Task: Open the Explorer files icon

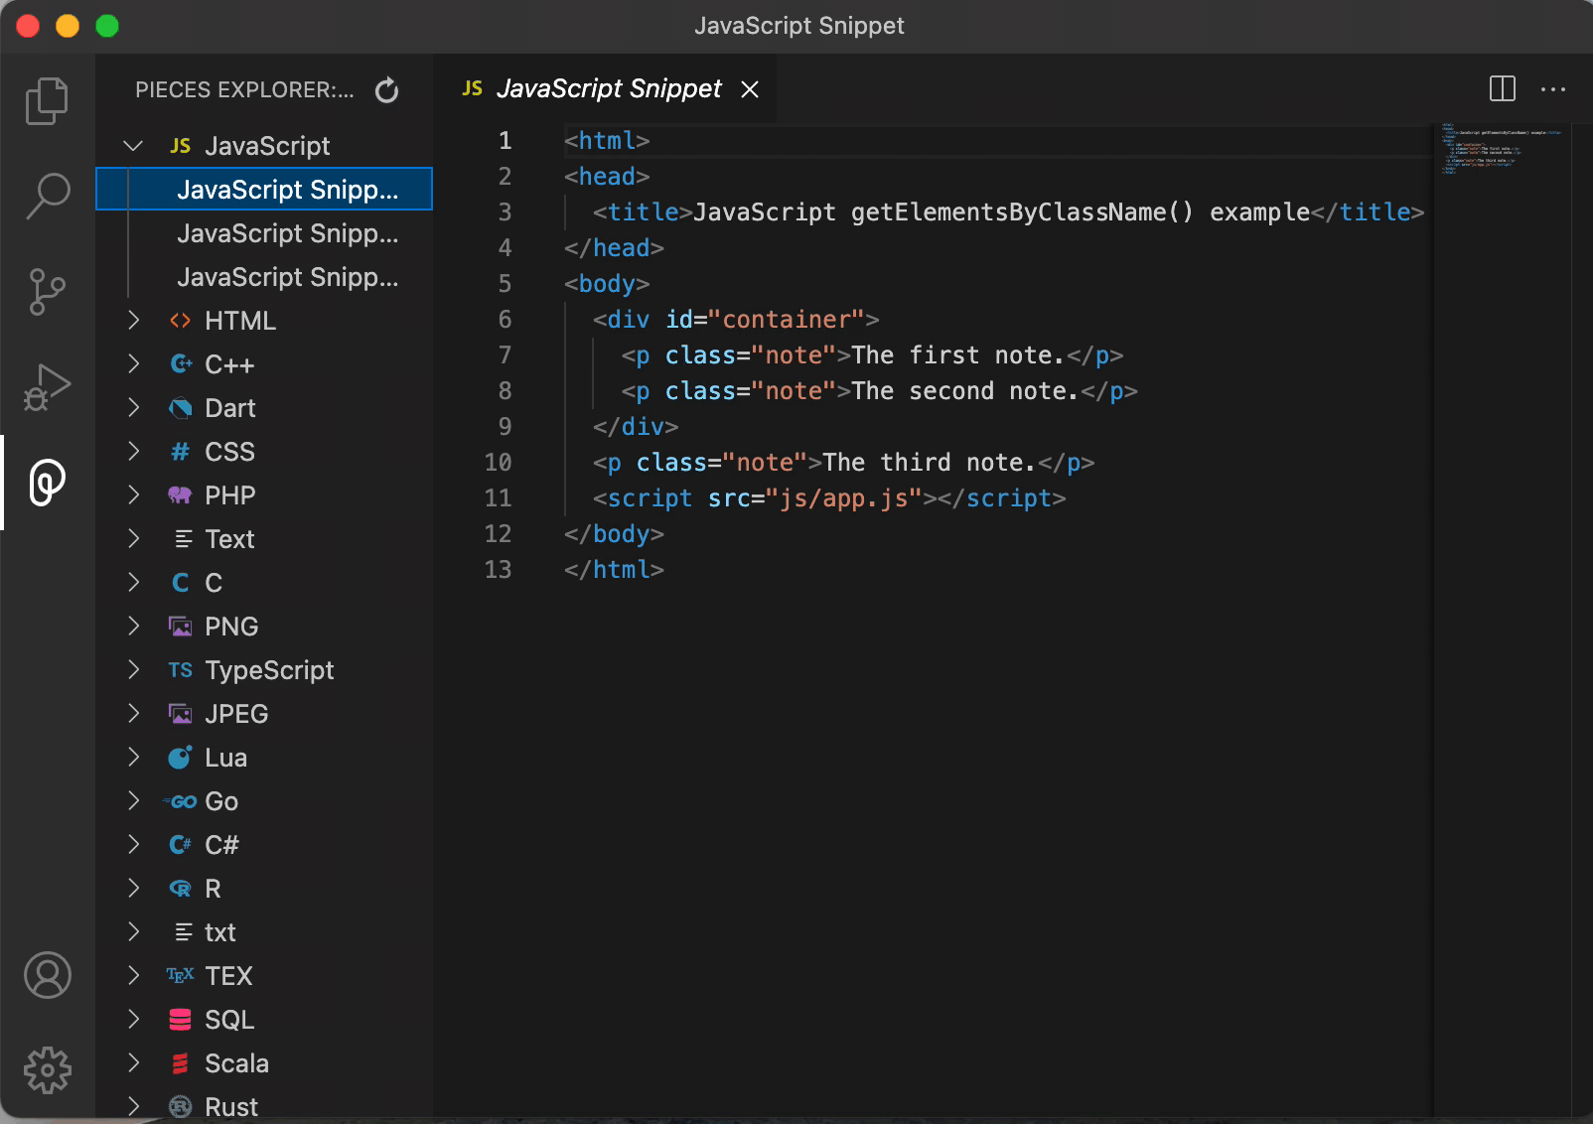Action: 47,101
